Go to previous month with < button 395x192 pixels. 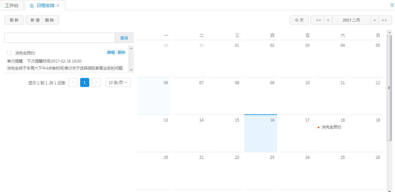point(328,20)
